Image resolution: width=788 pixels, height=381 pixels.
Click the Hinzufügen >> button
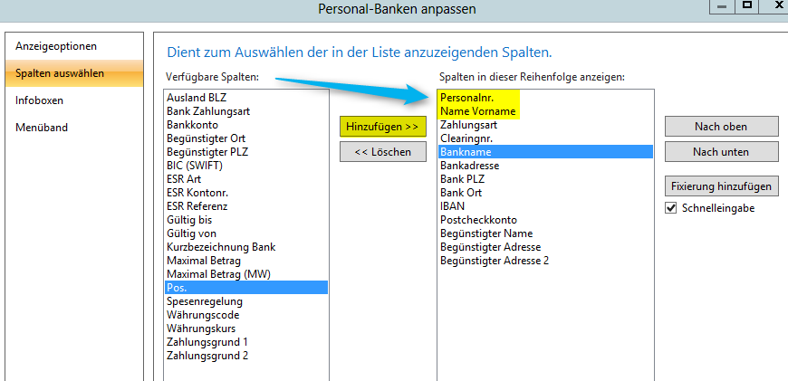381,126
